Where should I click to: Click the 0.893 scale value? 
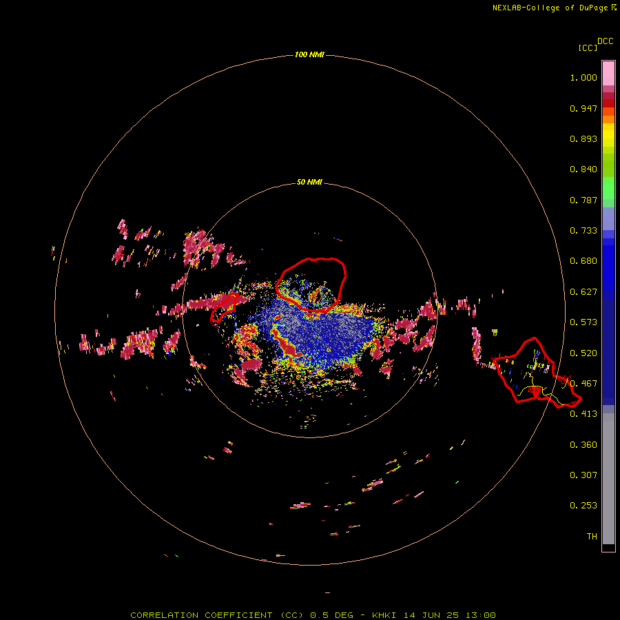(x=583, y=138)
